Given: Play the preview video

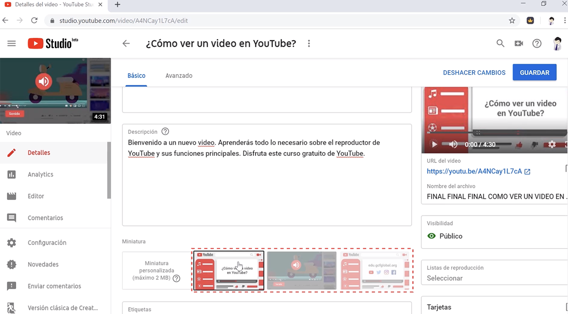Looking at the screenshot, I should point(434,144).
